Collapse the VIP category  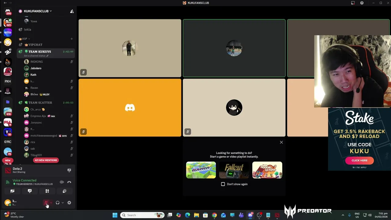click(24, 39)
